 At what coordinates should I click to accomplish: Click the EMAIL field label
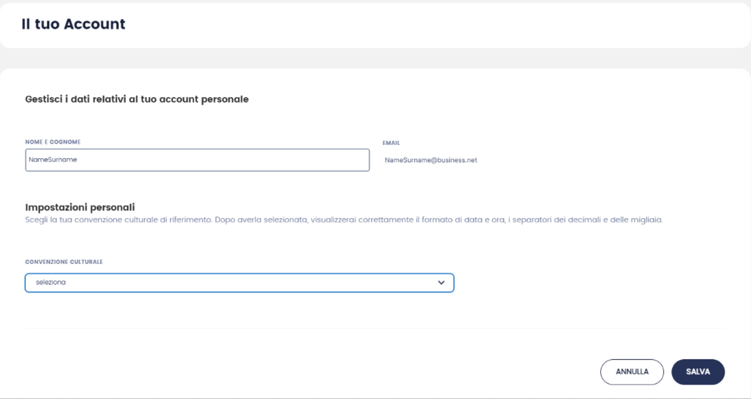point(391,143)
